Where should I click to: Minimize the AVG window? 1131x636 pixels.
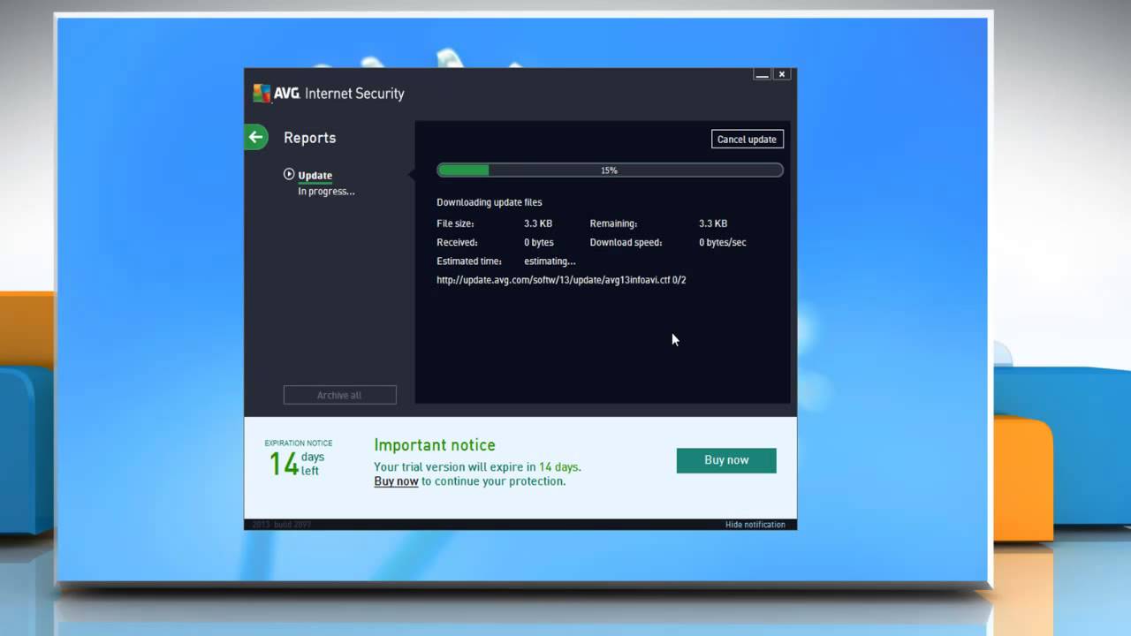[762, 75]
